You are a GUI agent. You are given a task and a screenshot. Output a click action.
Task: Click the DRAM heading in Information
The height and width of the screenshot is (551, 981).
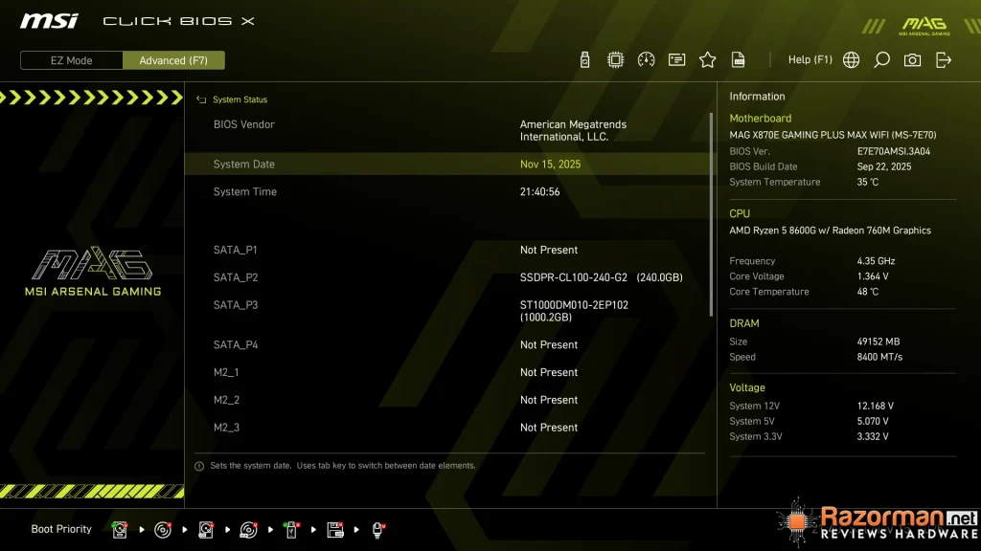click(743, 323)
